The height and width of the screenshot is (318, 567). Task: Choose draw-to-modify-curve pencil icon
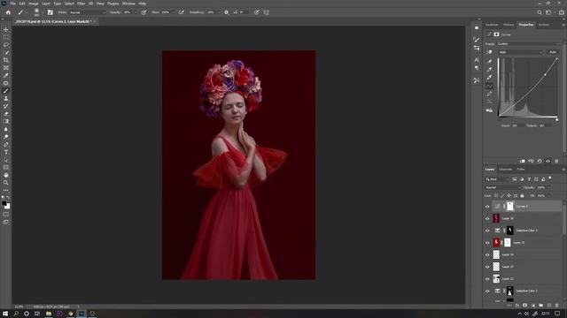point(489,94)
